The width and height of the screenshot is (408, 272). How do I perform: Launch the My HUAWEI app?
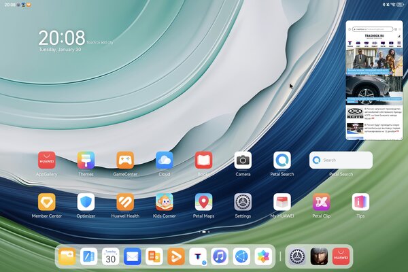pyautogui.click(x=282, y=202)
